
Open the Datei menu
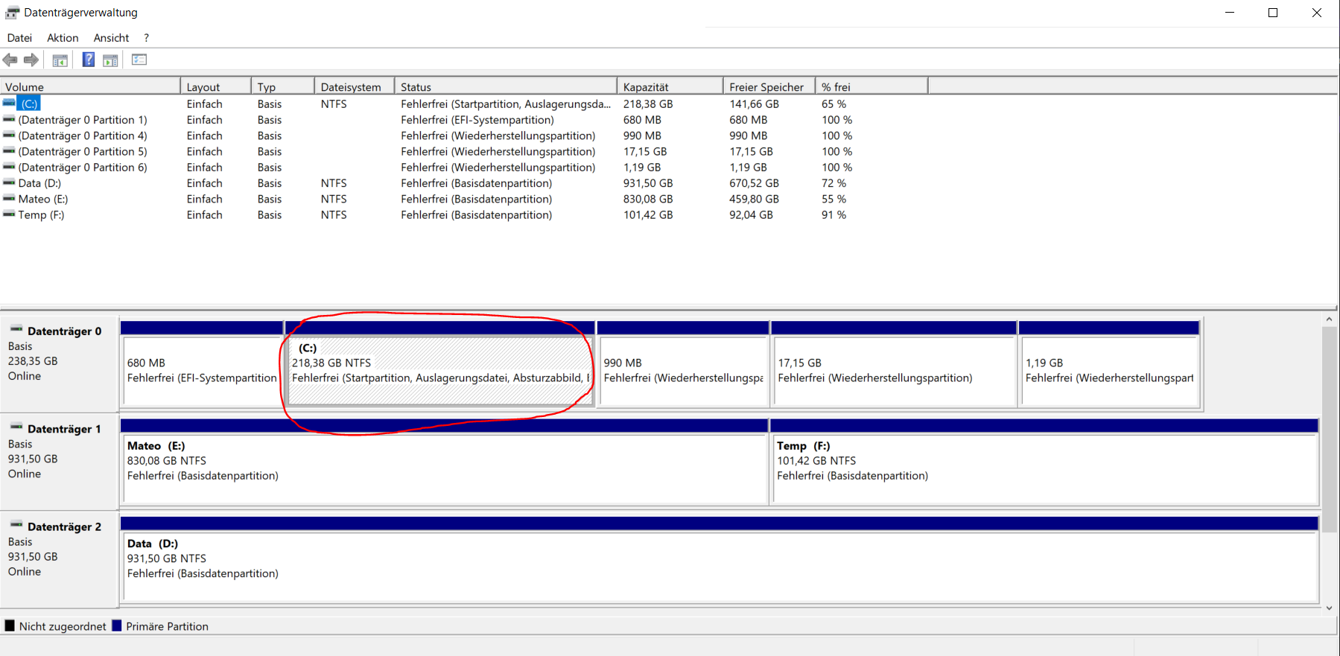[x=19, y=38]
